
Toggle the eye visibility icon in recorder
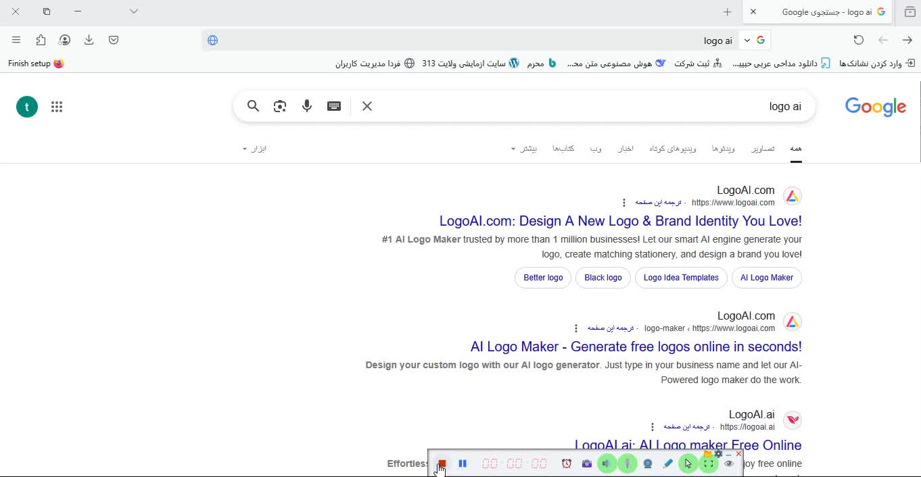click(729, 463)
